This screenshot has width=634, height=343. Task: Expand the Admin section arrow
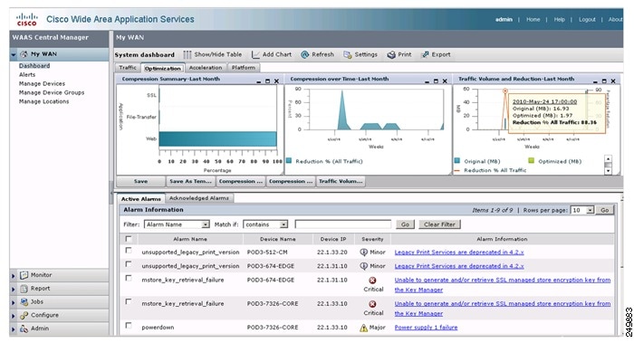tap(14, 329)
